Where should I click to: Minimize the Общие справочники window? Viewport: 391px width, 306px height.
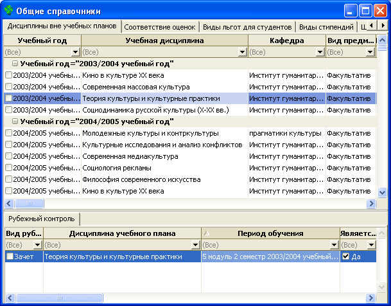point(350,11)
